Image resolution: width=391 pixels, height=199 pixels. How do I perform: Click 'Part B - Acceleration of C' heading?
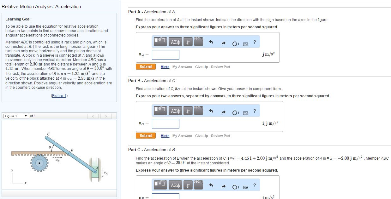pyautogui.click(x=152, y=81)
